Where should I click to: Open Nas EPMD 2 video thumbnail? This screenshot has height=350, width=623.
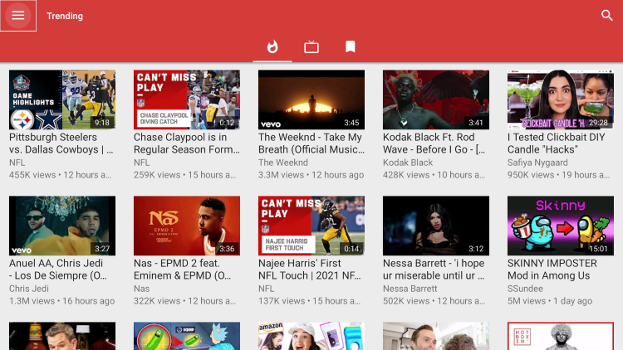click(x=187, y=226)
